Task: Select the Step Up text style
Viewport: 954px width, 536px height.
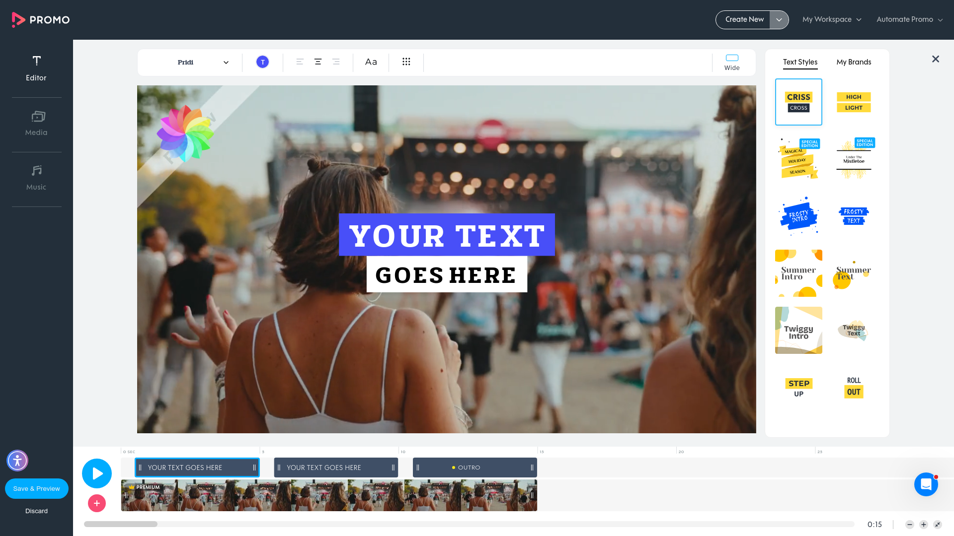Action: [798, 388]
